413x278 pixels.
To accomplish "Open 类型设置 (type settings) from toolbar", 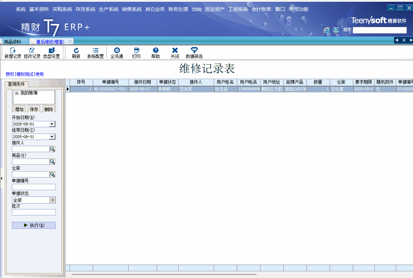I will click(x=51, y=51).
